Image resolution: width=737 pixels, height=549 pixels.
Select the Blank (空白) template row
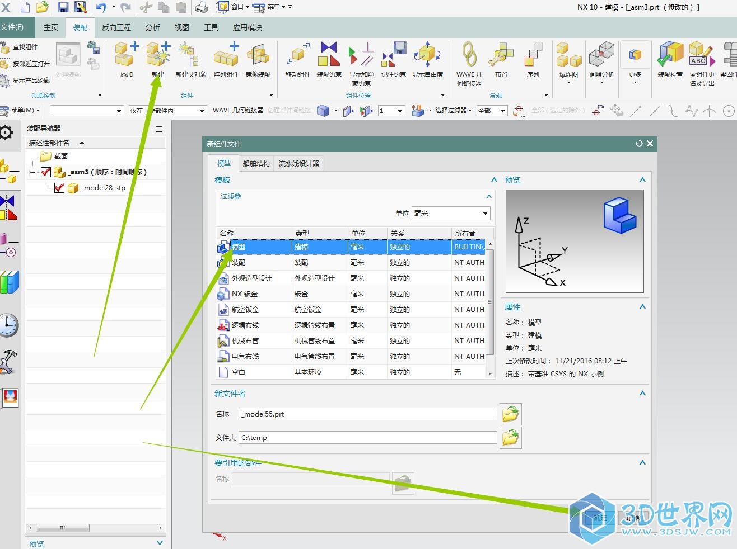point(351,372)
